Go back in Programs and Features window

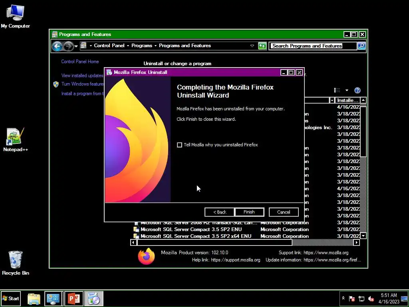tap(57, 46)
